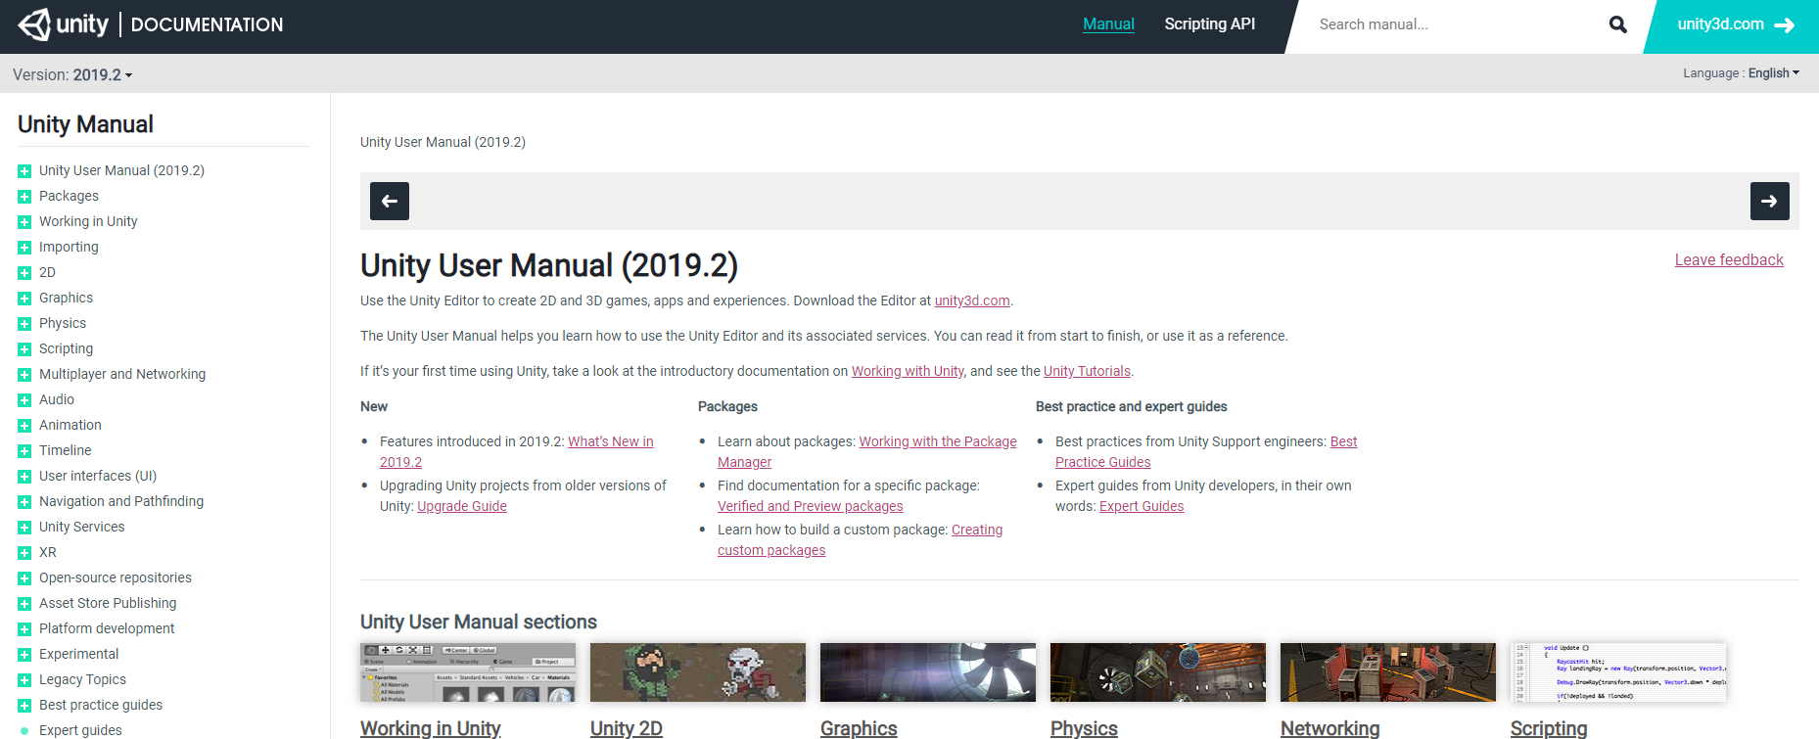The image size is (1819, 739).
Task: Click the Physics section thumbnail
Action: coord(1158,672)
